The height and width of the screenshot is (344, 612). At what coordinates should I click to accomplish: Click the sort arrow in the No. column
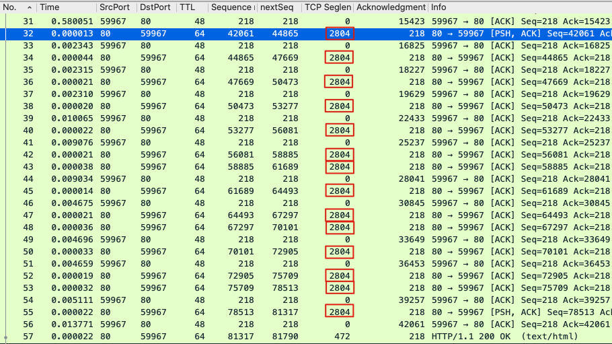pos(29,7)
